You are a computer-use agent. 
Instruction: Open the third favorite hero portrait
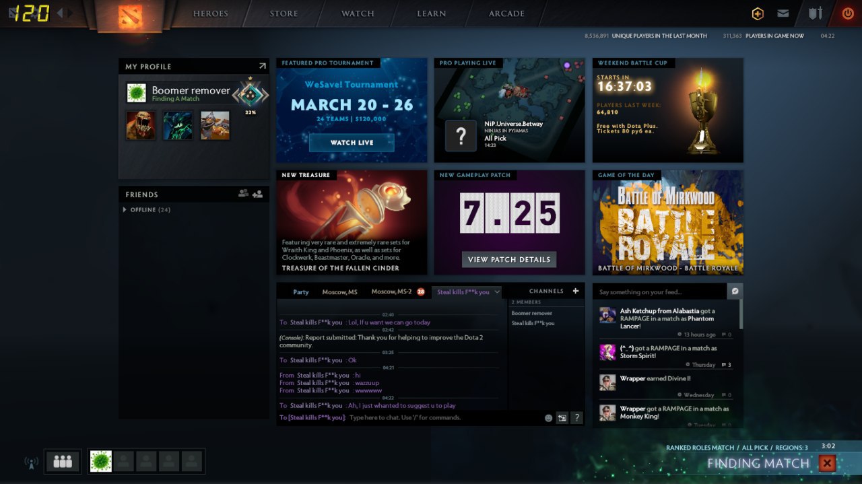click(215, 125)
